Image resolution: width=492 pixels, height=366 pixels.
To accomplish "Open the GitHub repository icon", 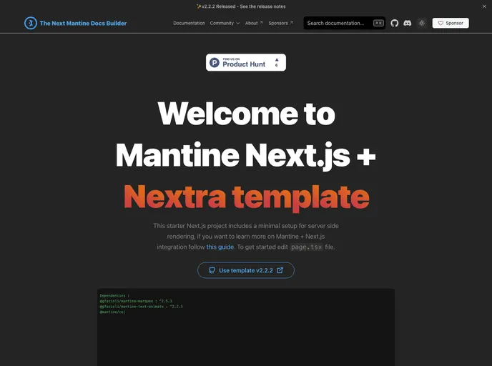I will click(x=395, y=23).
